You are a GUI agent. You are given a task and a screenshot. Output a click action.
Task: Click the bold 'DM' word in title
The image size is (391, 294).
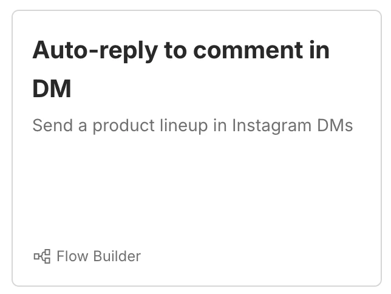coord(52,88)
